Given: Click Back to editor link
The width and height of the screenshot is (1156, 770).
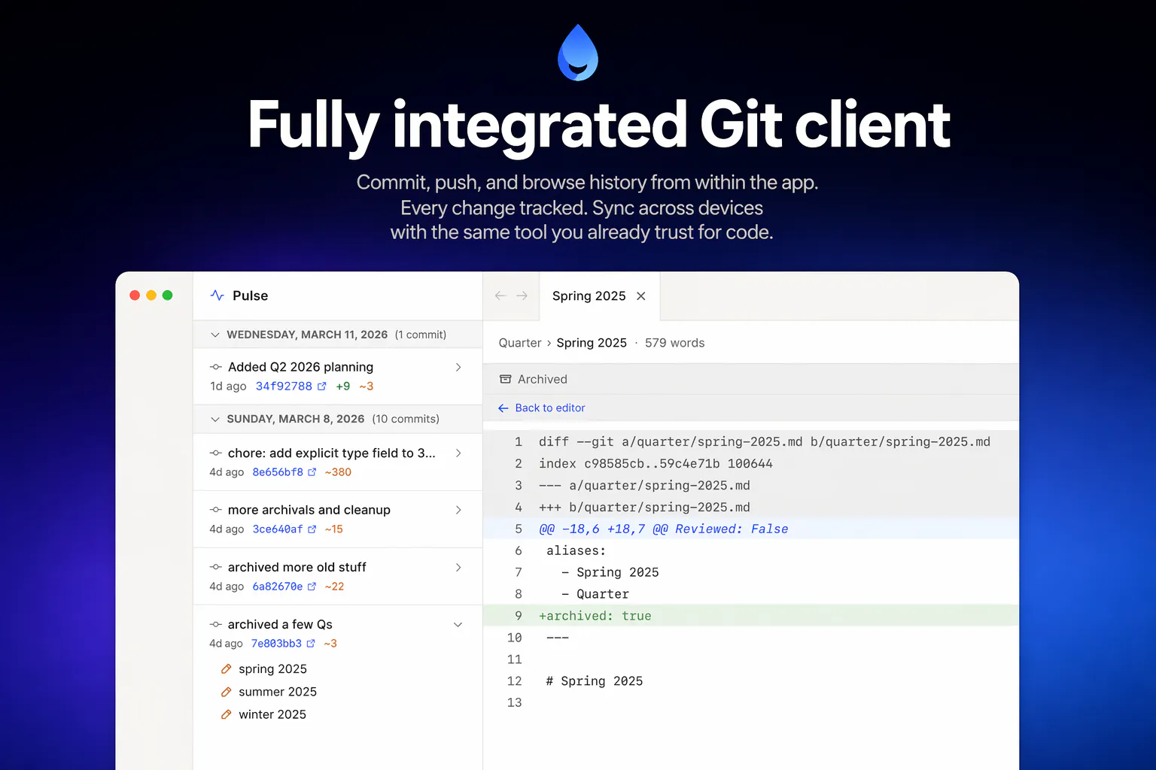Looking at the screenshot, I should 550,408.
